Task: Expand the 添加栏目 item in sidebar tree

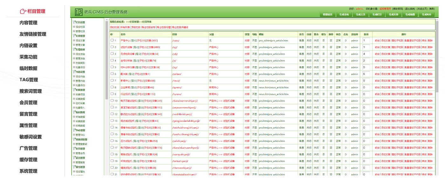Action: tap(74, 27)
